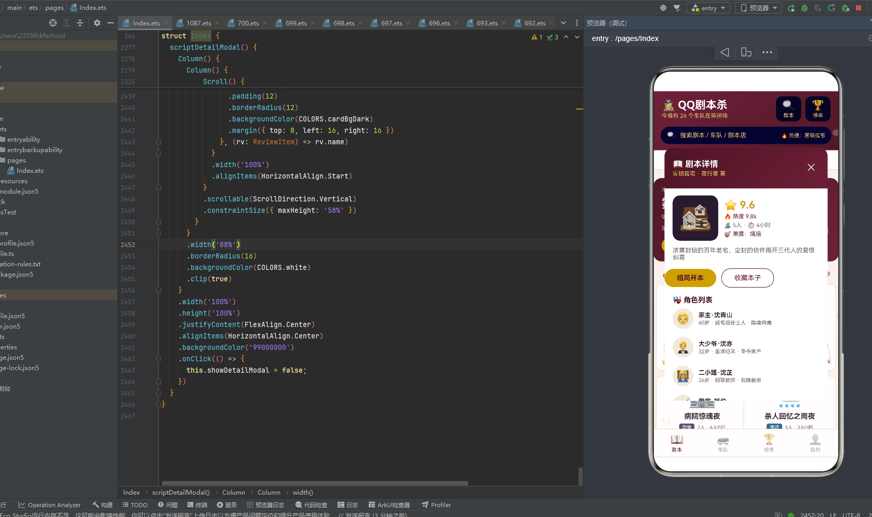Screen dimensions: 872x517
Task: Fold code block at line 2462
Action: (x=158, y=359)
